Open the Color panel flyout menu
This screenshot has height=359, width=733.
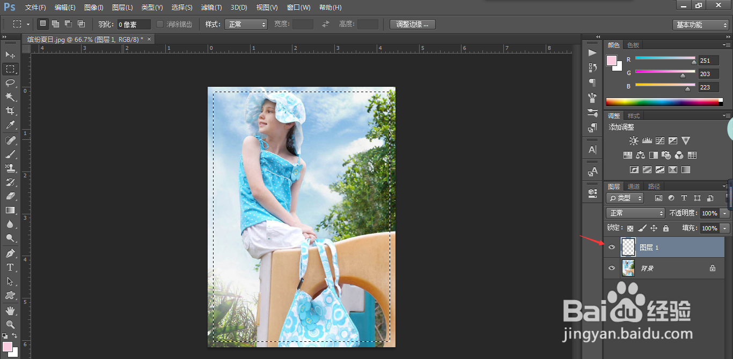pos(727,45)
